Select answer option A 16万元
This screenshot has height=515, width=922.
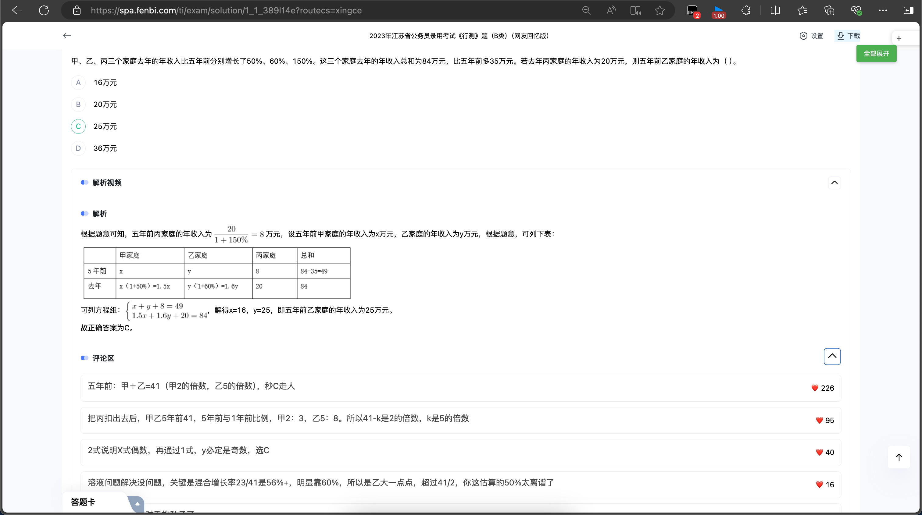pyautogui.click(x=78, y=83)
